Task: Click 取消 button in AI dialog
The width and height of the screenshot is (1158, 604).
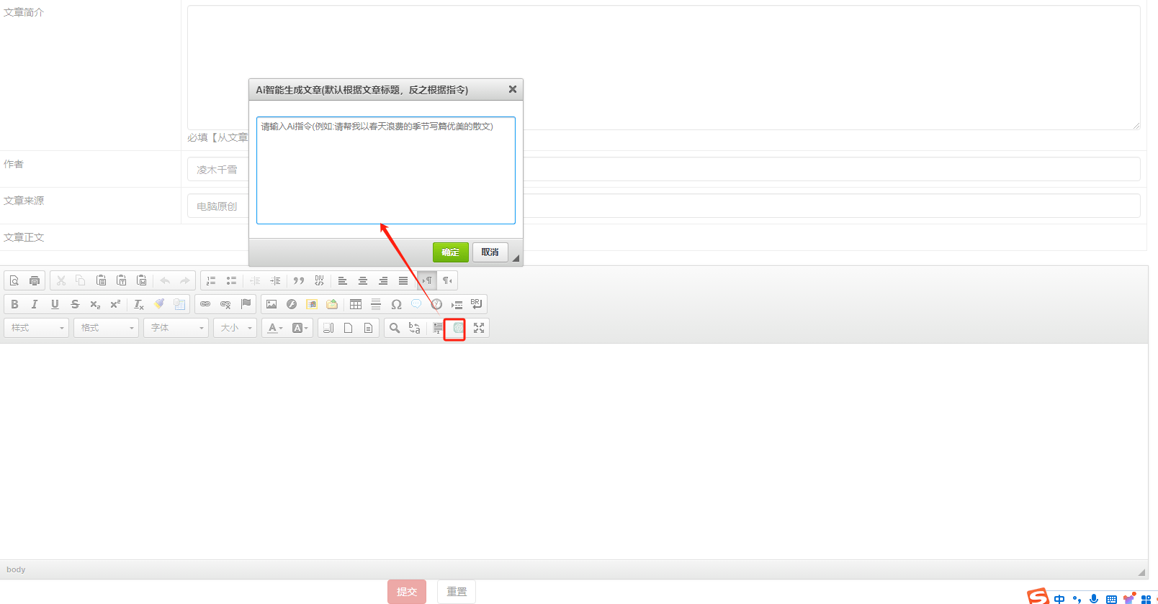Action: pos(490,252)
